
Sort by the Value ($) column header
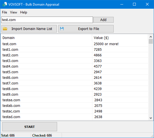120,38
